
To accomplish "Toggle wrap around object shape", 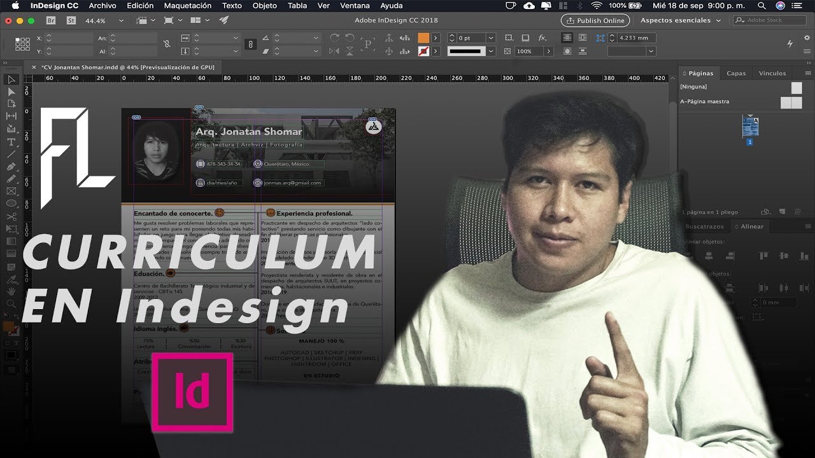I will (567, 51).
